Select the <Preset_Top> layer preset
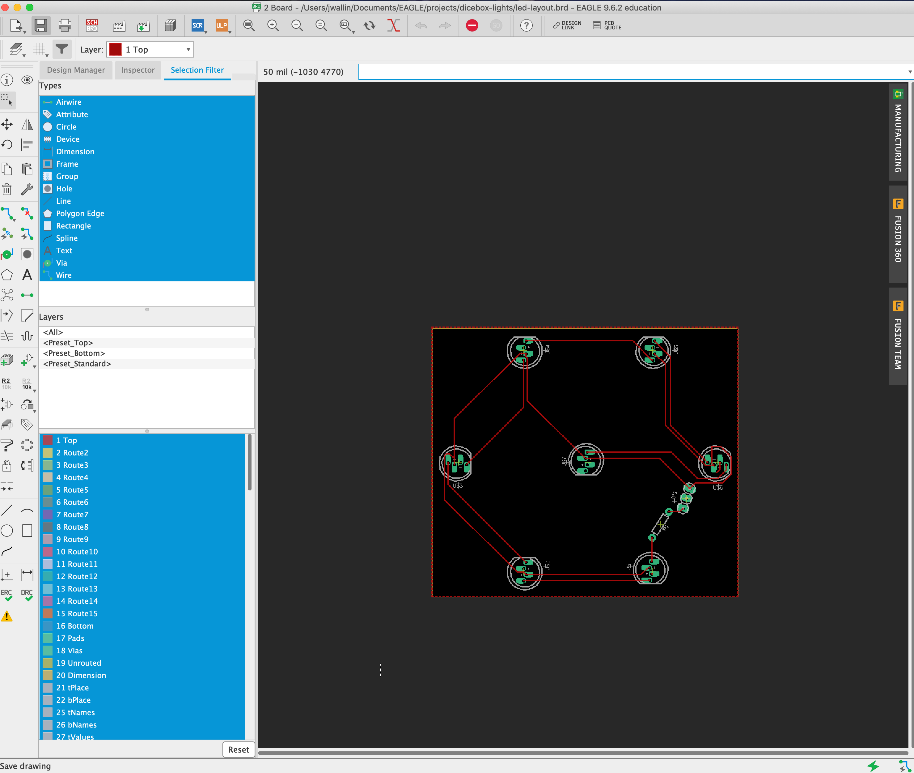Image resolution: width=914 pixels, height=773 pixels. click(x=147, y=343)
